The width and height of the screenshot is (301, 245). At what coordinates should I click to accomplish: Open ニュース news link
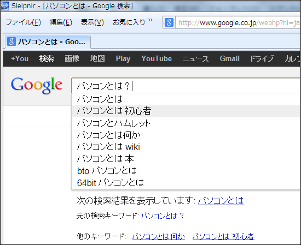coord(195,58)
